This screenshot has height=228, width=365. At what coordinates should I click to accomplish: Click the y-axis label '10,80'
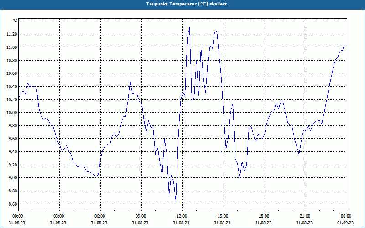12,61
